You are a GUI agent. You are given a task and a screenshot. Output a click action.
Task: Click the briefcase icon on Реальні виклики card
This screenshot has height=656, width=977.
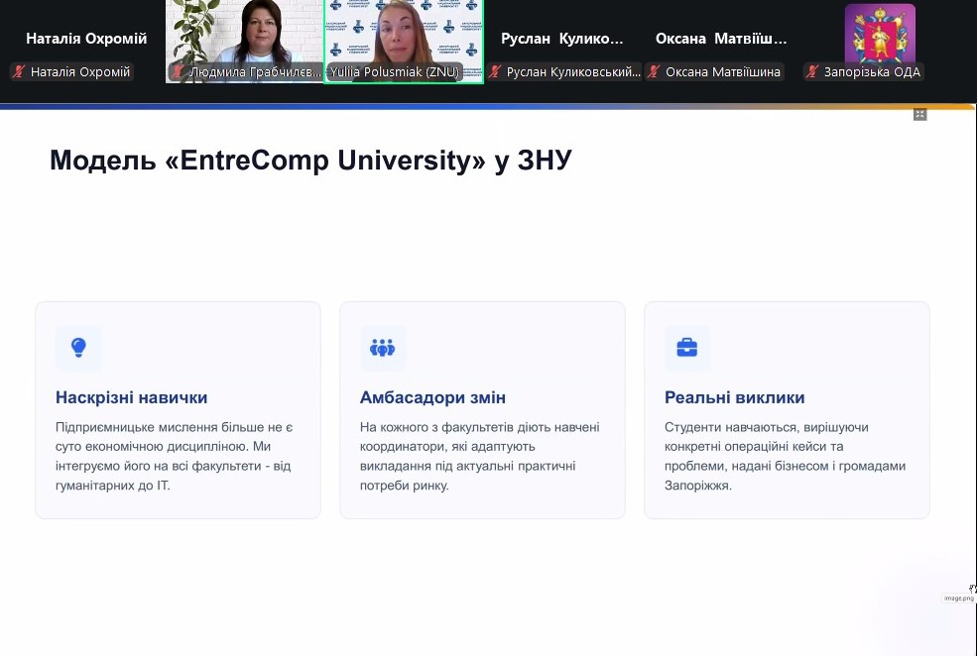[x=686, y=347]
